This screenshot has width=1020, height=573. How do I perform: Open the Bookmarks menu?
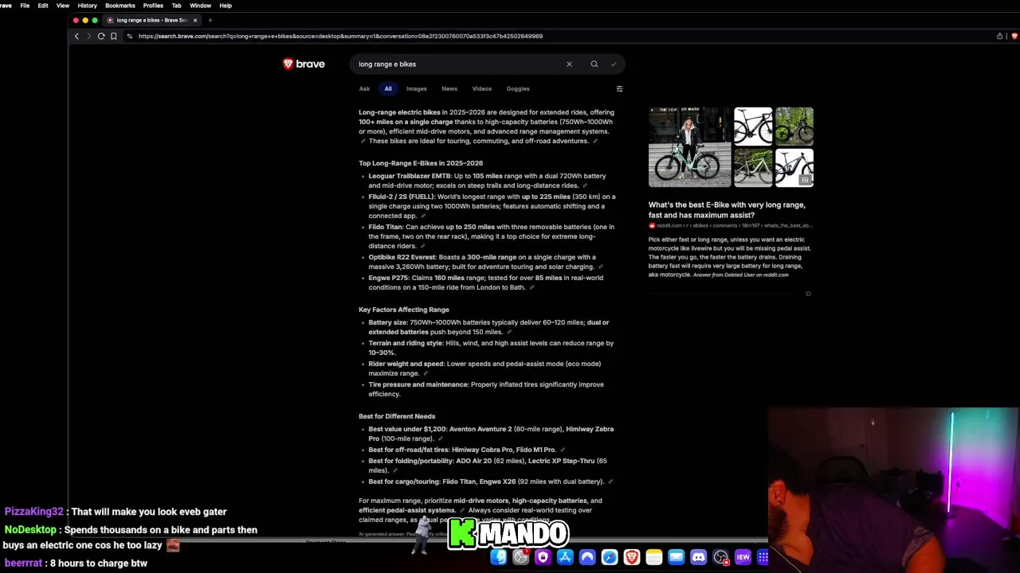(120, 6)
